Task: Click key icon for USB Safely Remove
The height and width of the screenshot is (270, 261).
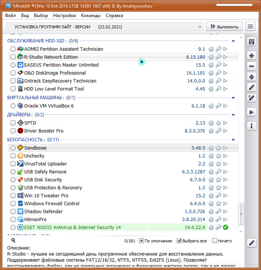Action: click(x=218, y=172)
